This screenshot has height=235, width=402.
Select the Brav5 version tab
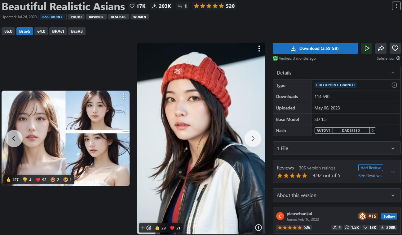25,31
